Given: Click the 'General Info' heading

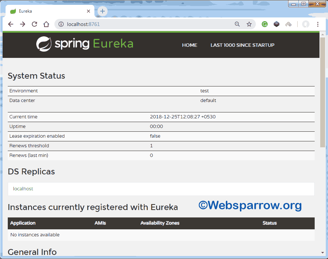Looking at the screenshot, I should pyautogui.click(x=32, y=252).
